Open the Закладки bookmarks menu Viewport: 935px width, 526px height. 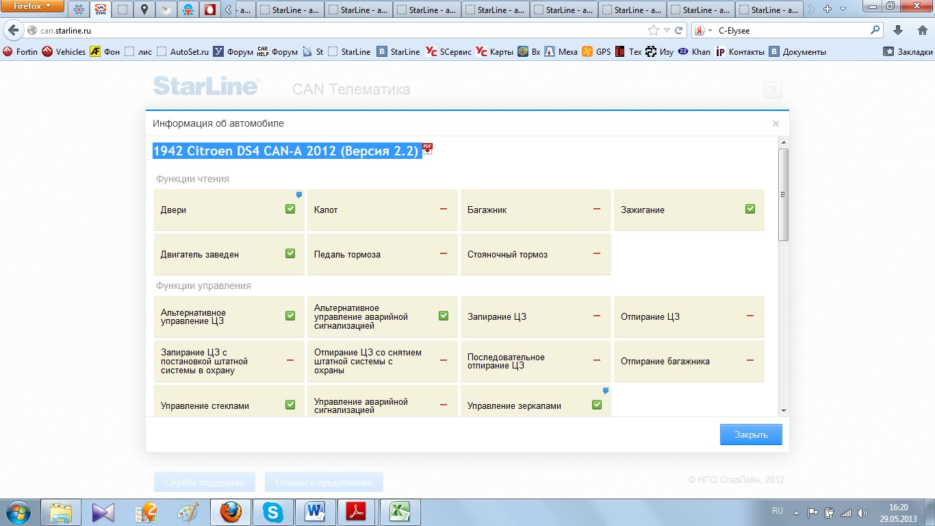click(908, 51)
